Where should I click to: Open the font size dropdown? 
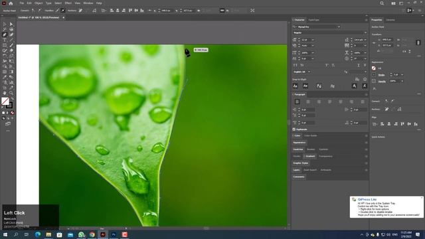pyautogui.click(x=313, y=40)
